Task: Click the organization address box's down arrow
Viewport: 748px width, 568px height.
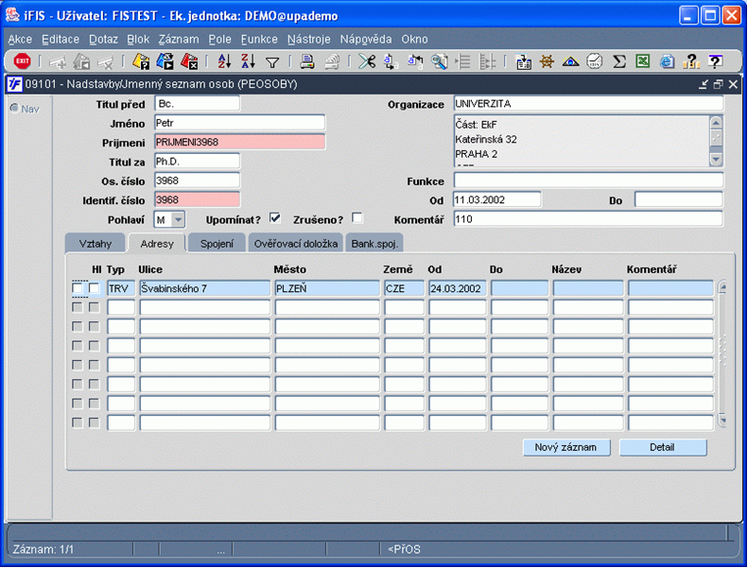Action: 716,159
